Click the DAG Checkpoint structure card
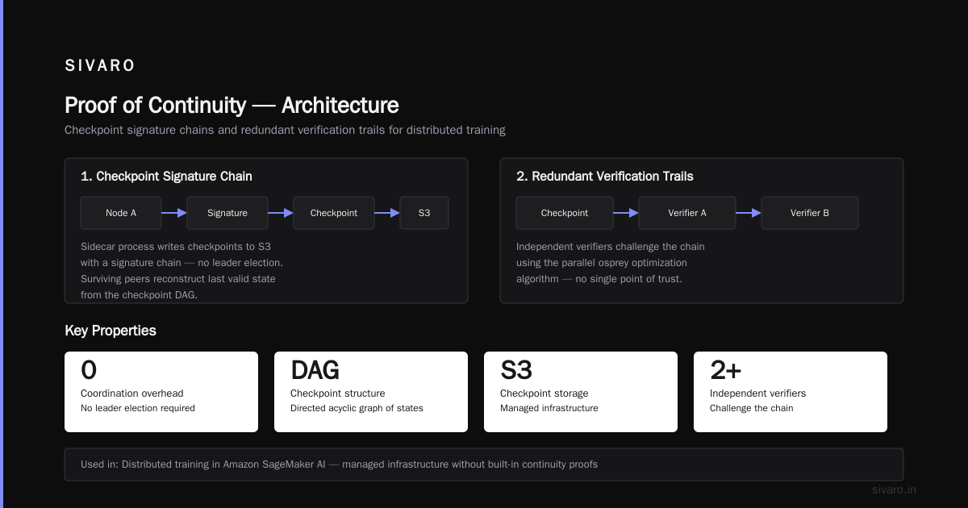 (x=371, y=392)
